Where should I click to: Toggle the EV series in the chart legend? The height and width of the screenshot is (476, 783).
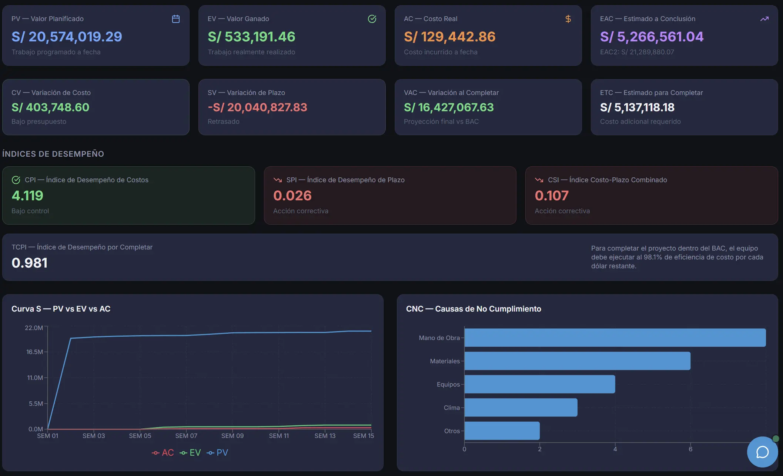pyautogui.click(x=190, y=453)
